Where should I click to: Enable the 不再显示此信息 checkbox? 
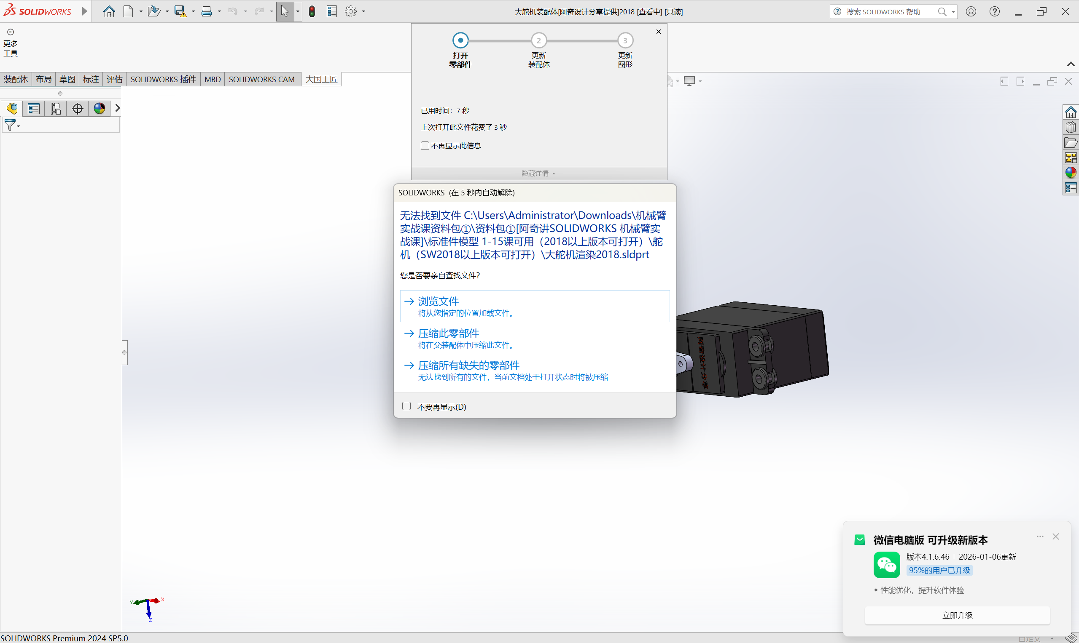(x=425, y=146)
